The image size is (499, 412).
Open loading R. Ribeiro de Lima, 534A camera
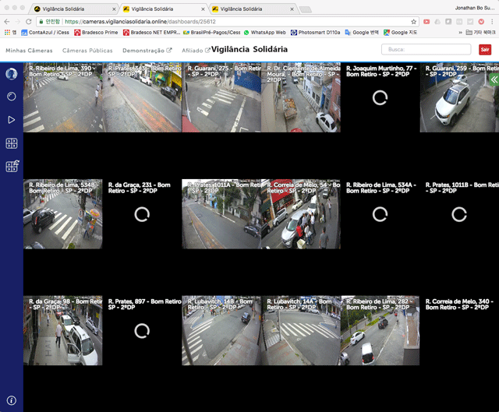380,214
